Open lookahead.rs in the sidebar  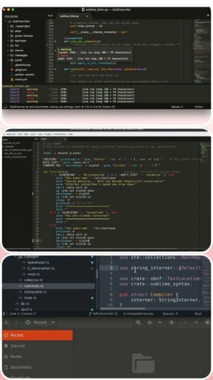click(x=38, y=262)
